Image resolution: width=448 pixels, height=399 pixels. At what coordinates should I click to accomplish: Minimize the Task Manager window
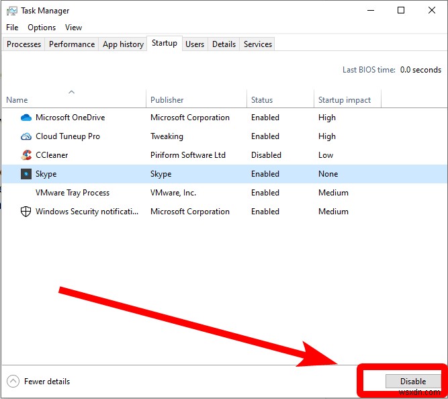point(371,11)
